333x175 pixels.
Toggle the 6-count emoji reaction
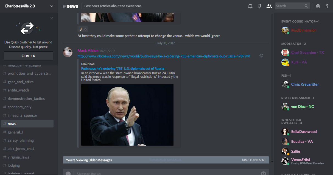[x=83, y=29]
